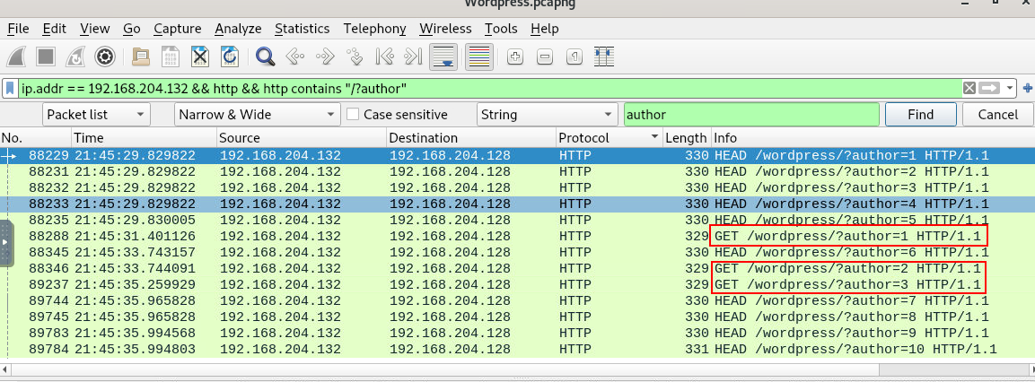Open the Analyze menu
Image resolution: width=1035 pixels, height=382 pixels.
point(238,29)
